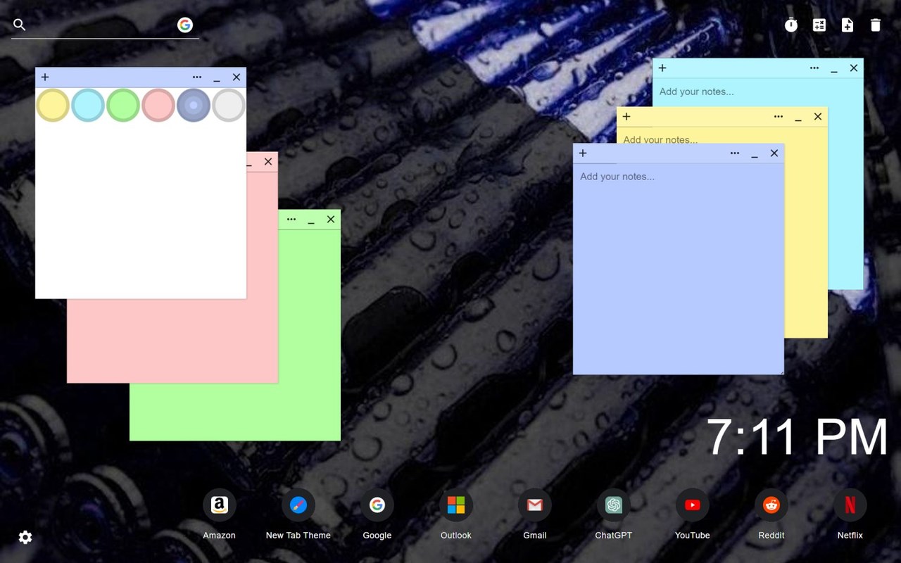Screen dimensions: 901x563
Task: Click plus icon on the yellow note
Action: [626, 117]
